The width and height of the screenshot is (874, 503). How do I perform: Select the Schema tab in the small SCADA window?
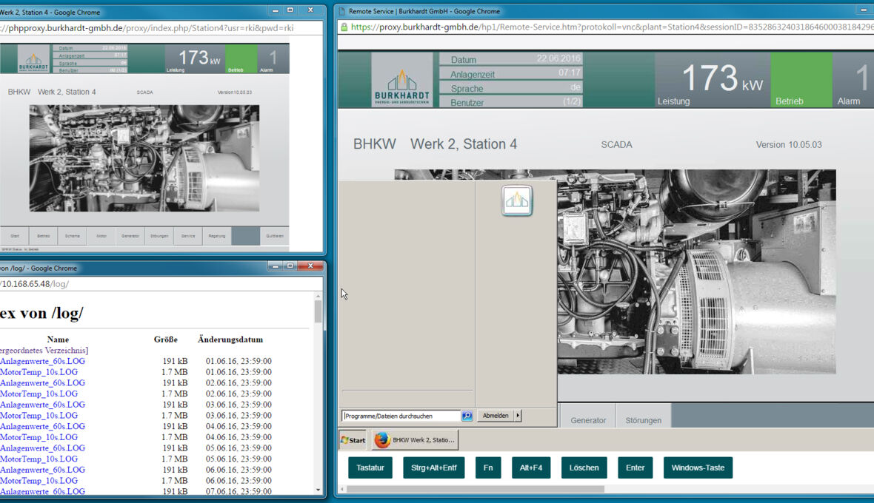(72, 236)
